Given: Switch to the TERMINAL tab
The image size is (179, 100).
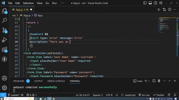Looking at the screenshot, I should click(75, 81).
